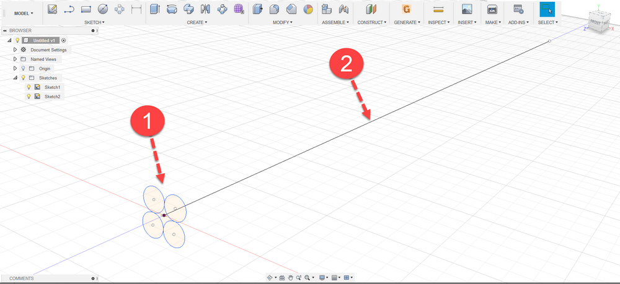Open the GENERATE menu
This screenshot has width=620, height=284.
click(407, 22)
